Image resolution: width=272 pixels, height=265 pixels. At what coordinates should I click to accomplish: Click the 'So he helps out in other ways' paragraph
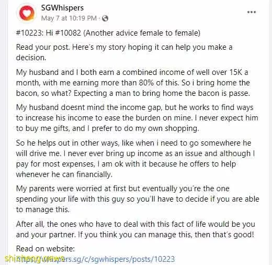[135, 159]
